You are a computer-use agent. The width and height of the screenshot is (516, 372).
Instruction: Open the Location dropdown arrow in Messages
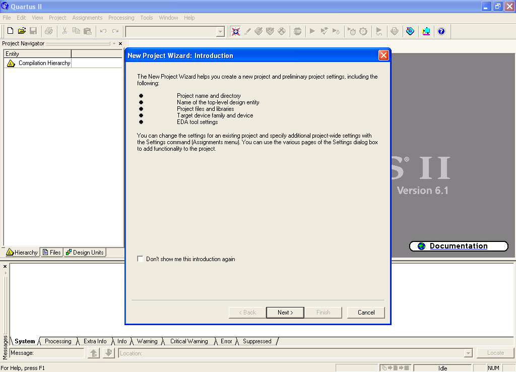(468, 353)
